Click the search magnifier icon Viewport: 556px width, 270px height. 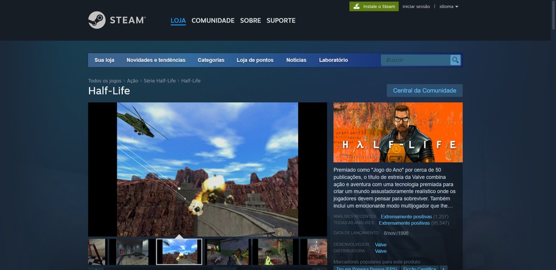coord(455,60)
